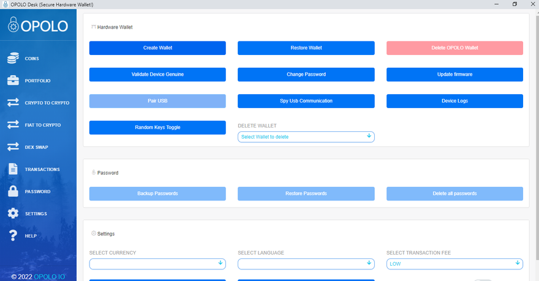The image size is (539, 281).
Task: Expand the Select Wallet to delete dropdown
Action: [306, 137]
